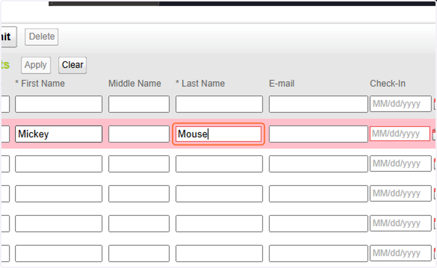Click the "Middle Name" column header

click(x=135, y=84)
